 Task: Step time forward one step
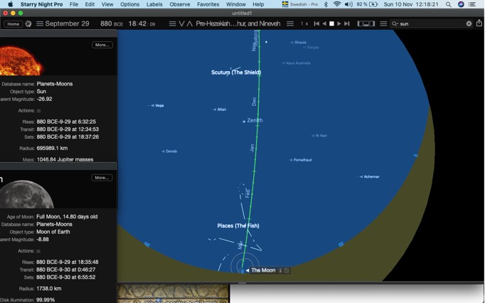click(347, 24)
